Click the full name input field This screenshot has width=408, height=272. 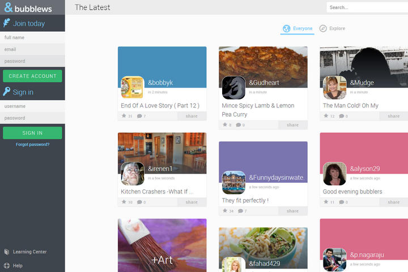pos(32,37)
